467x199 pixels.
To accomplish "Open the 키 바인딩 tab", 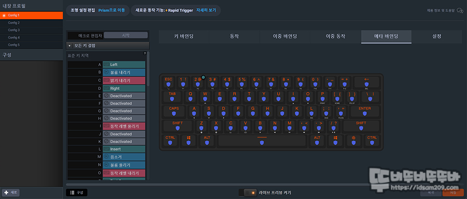I will (184, 37).
